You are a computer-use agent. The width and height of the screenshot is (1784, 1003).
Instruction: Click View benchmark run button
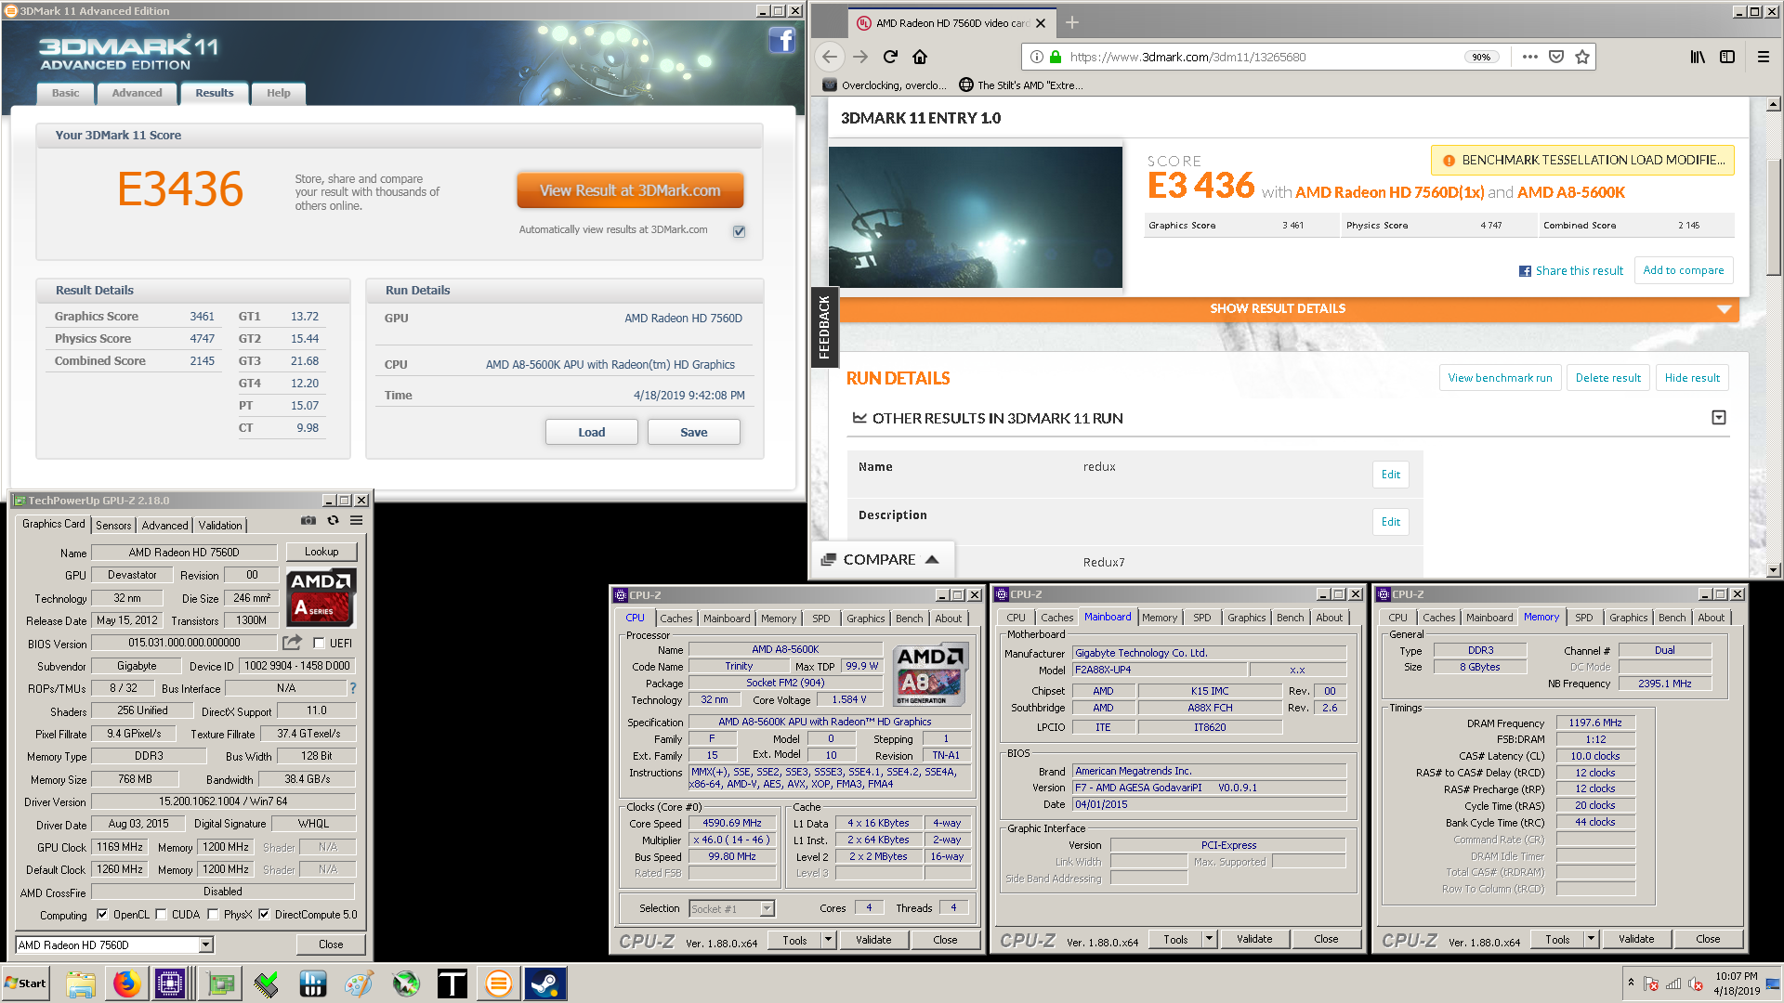click(1500, 378)
